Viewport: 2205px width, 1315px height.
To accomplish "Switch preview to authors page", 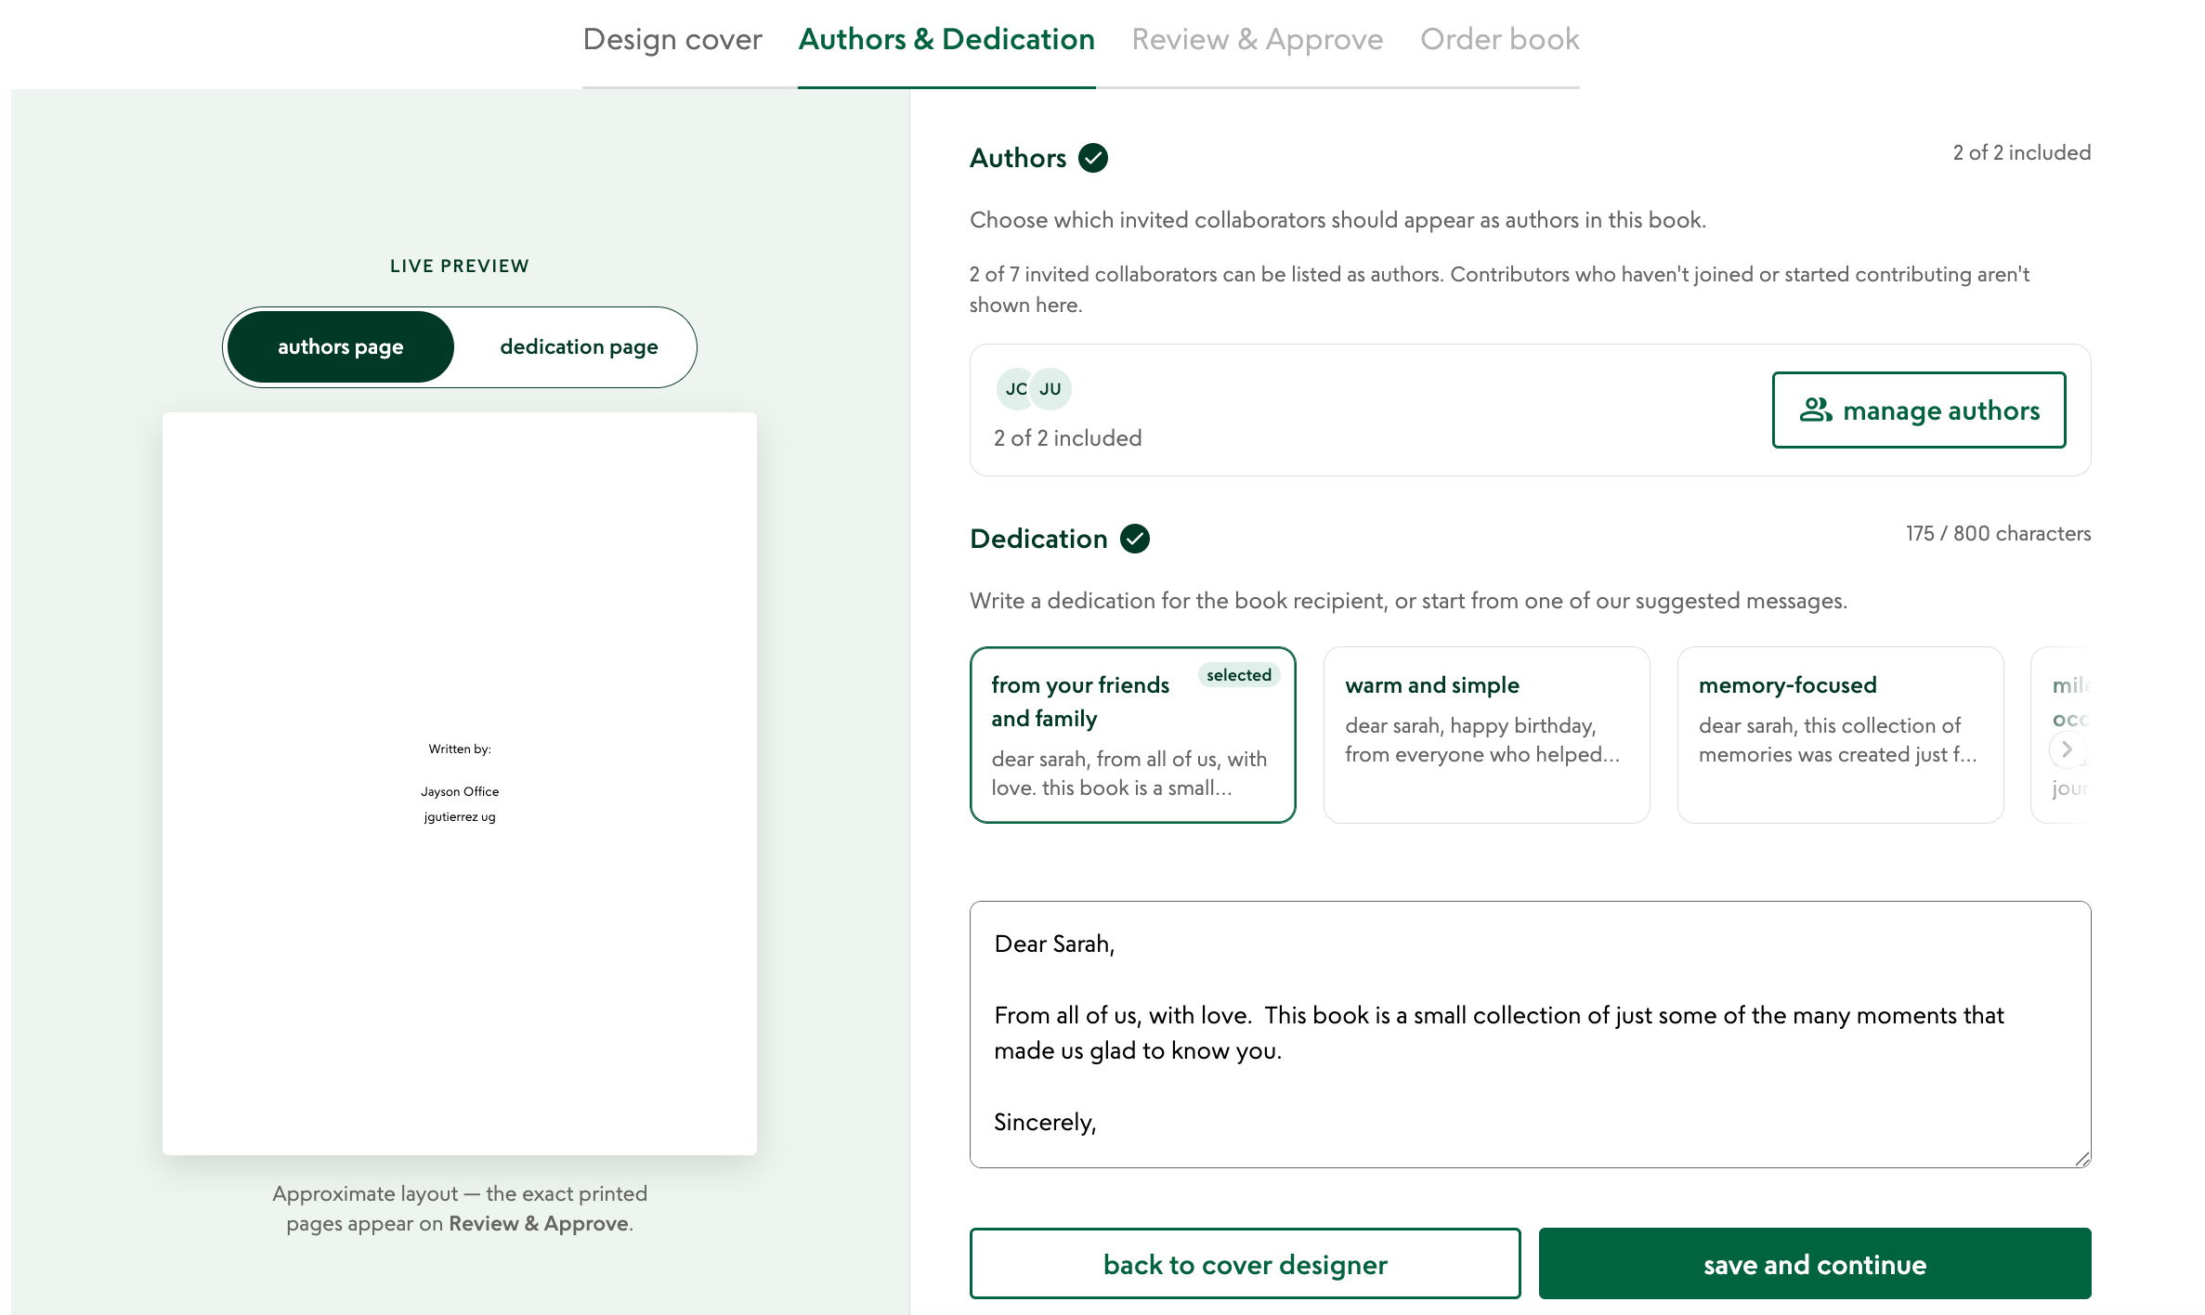I will tap(341, 346).
